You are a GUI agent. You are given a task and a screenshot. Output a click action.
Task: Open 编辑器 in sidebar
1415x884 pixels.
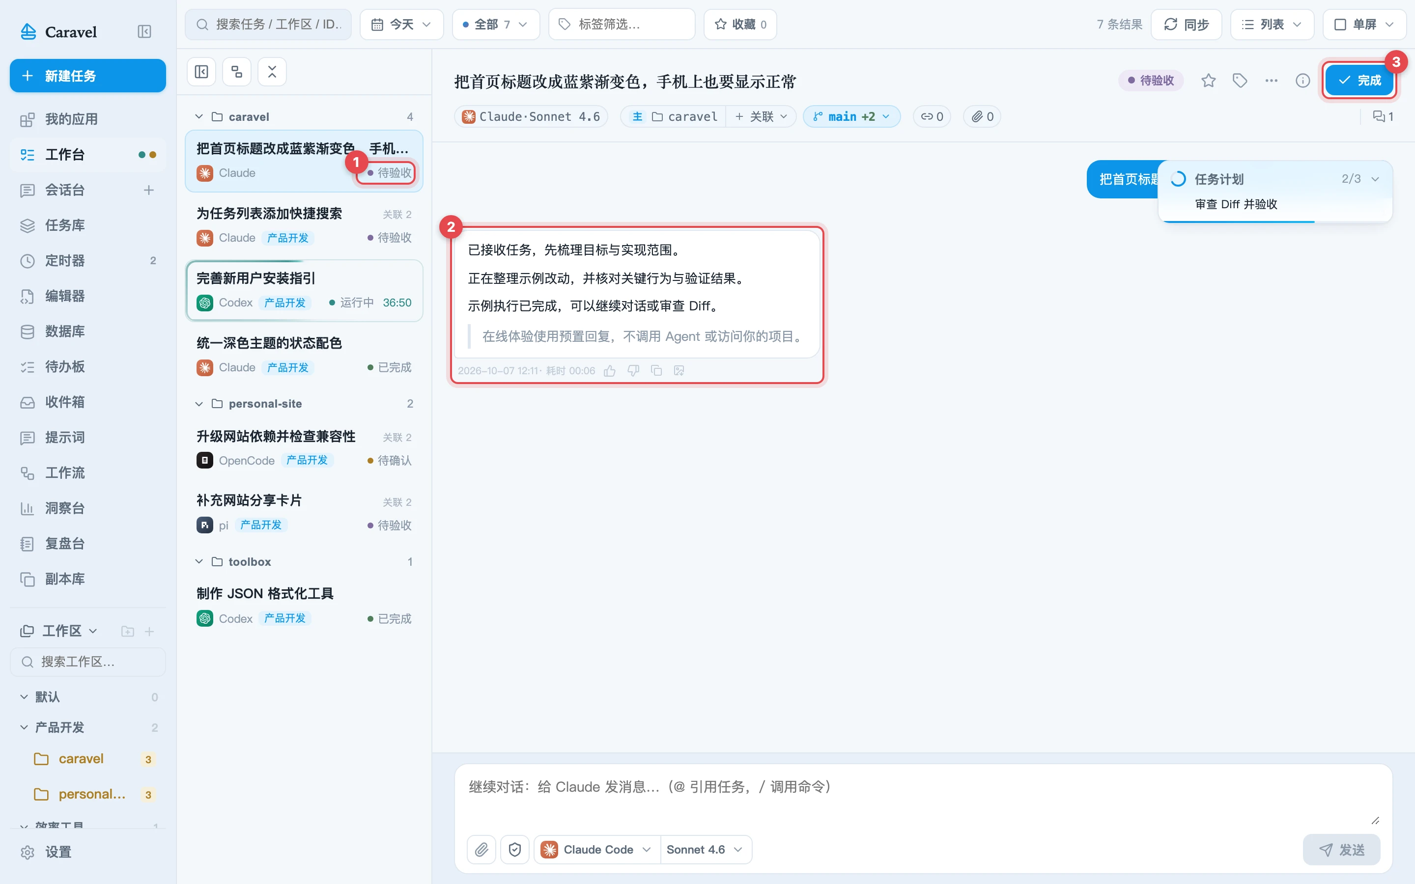click(x=88, y=296)
